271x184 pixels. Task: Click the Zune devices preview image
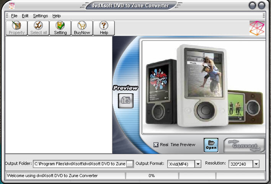[x=204, y=87]
